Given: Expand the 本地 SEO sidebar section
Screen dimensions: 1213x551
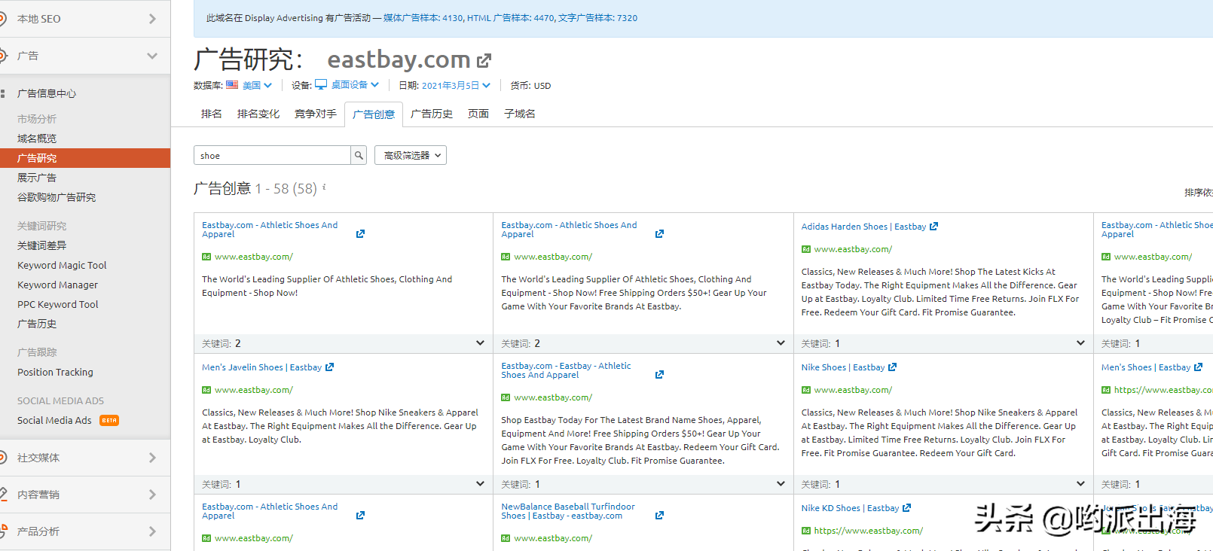Looking at the screenshot, I should click(153, 19).
